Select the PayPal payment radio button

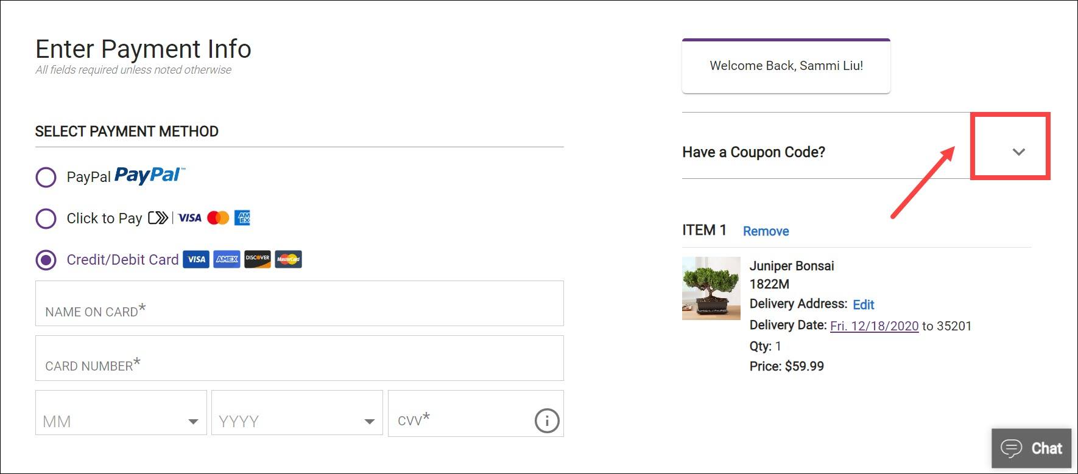click(46, 177)
